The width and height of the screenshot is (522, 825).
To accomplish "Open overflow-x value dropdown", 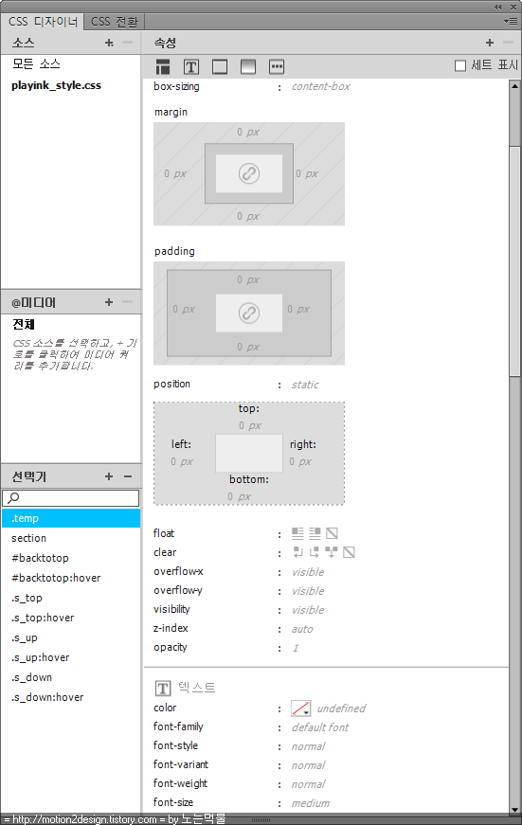I will 308,572.
